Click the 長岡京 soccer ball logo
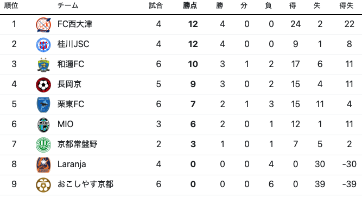This screenshot has width=362, height=198. pos(43,85)
